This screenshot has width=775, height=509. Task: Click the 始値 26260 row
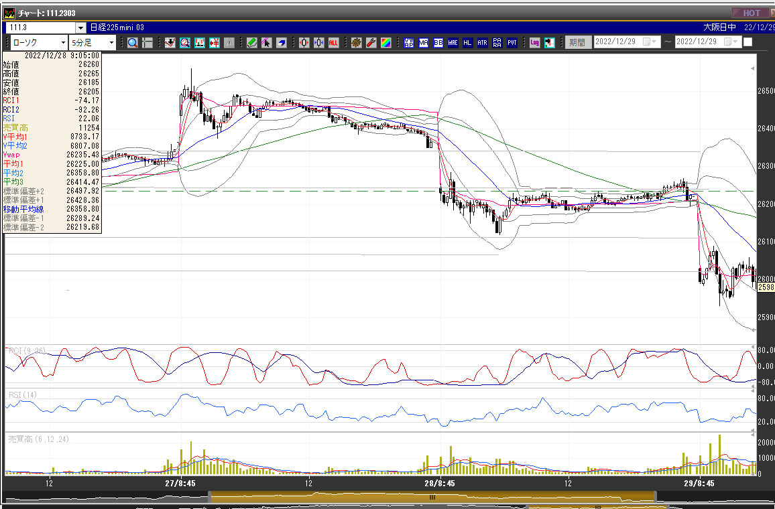(52, 64)
